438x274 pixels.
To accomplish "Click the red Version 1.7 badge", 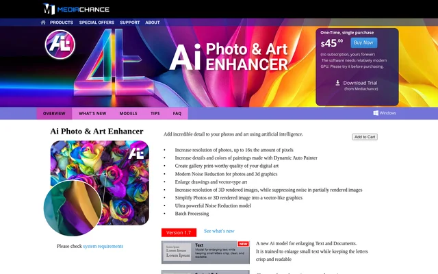I will click(179, 233).
